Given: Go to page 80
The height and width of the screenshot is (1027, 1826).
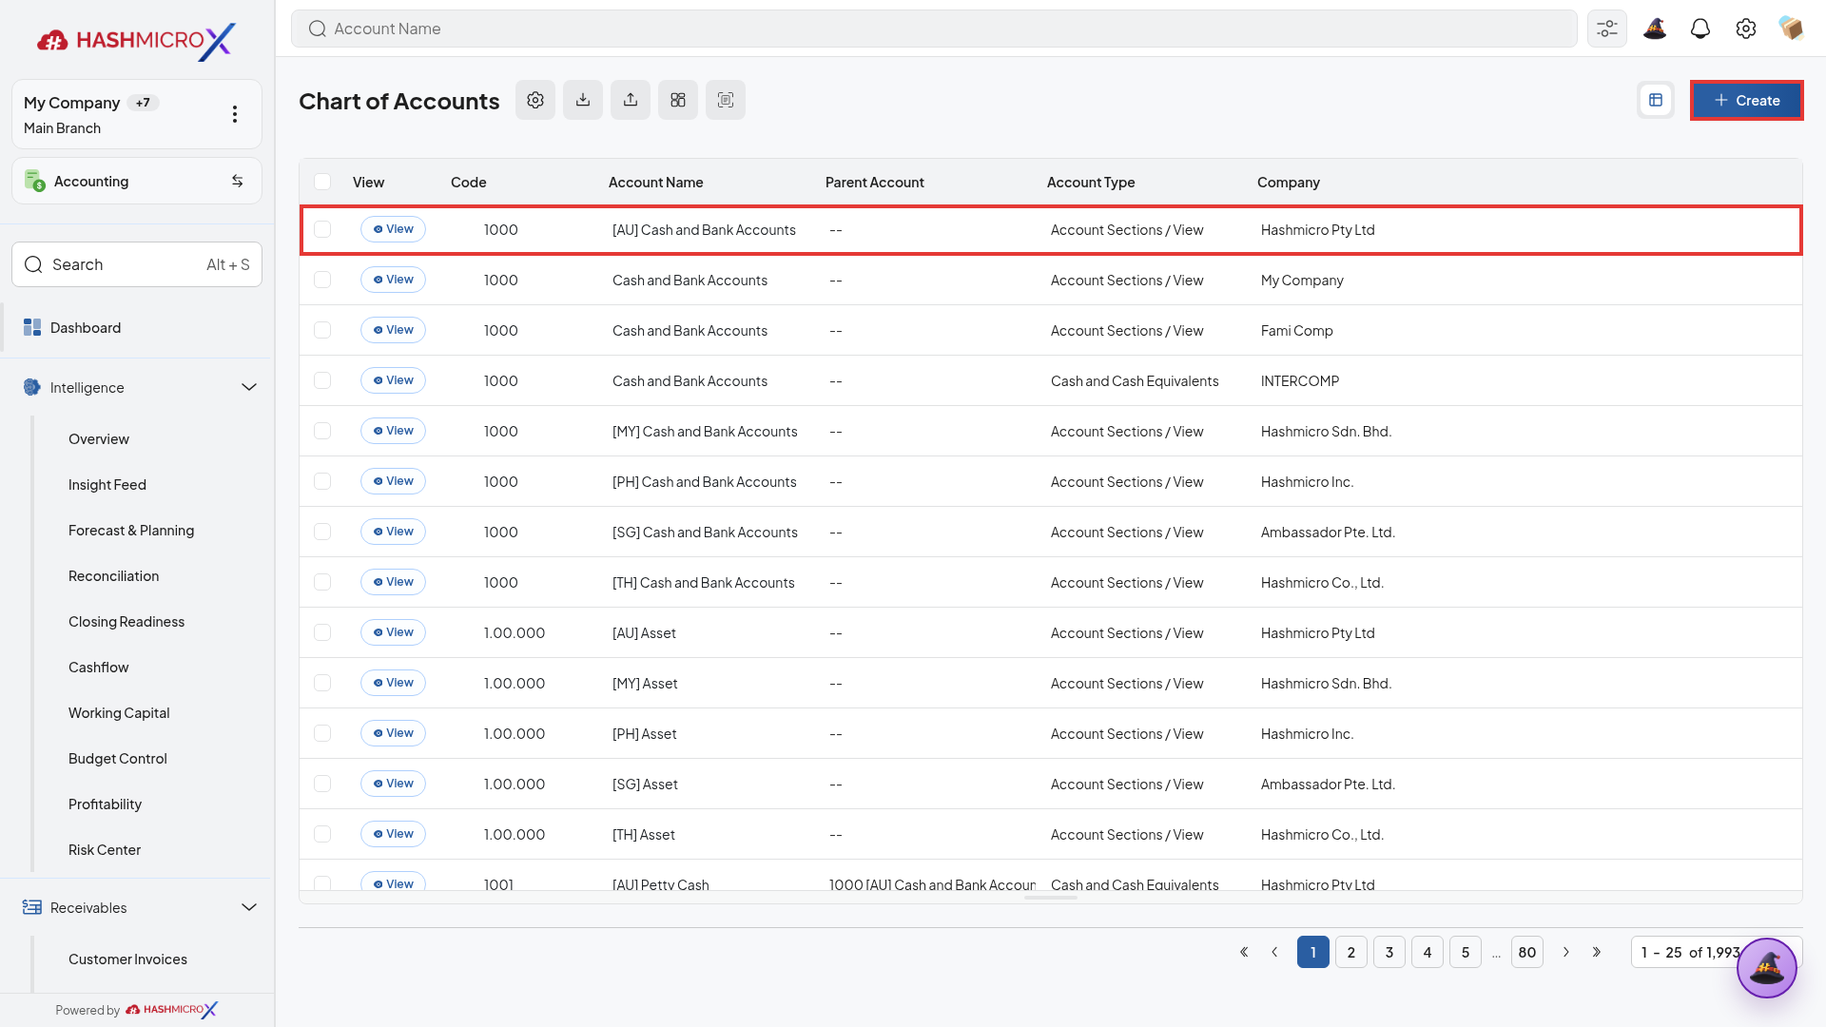Looking at the screenshot, I should tap(1527, 952).
